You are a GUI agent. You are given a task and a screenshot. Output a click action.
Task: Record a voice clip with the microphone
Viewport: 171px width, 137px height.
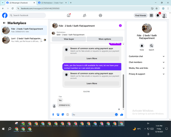click(53, 114)
